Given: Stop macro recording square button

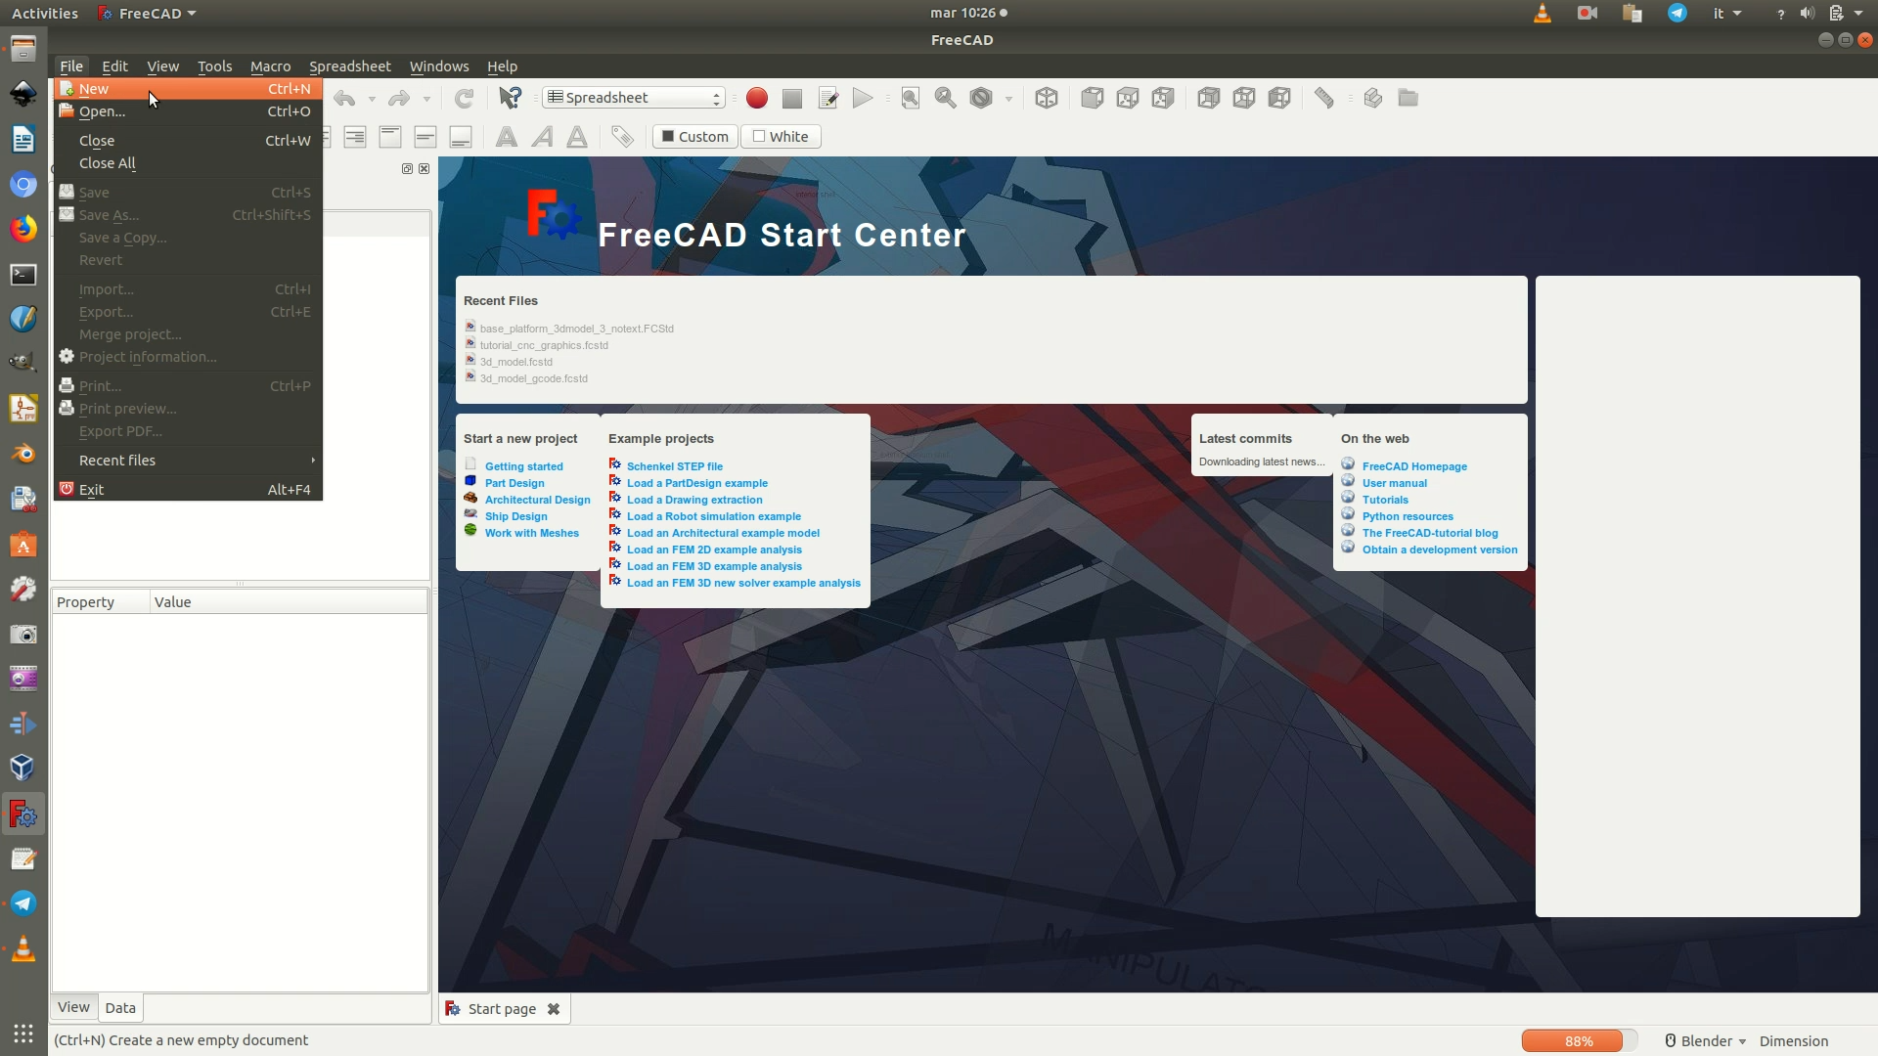Looking at the screenshot, I should pos(792,98).
